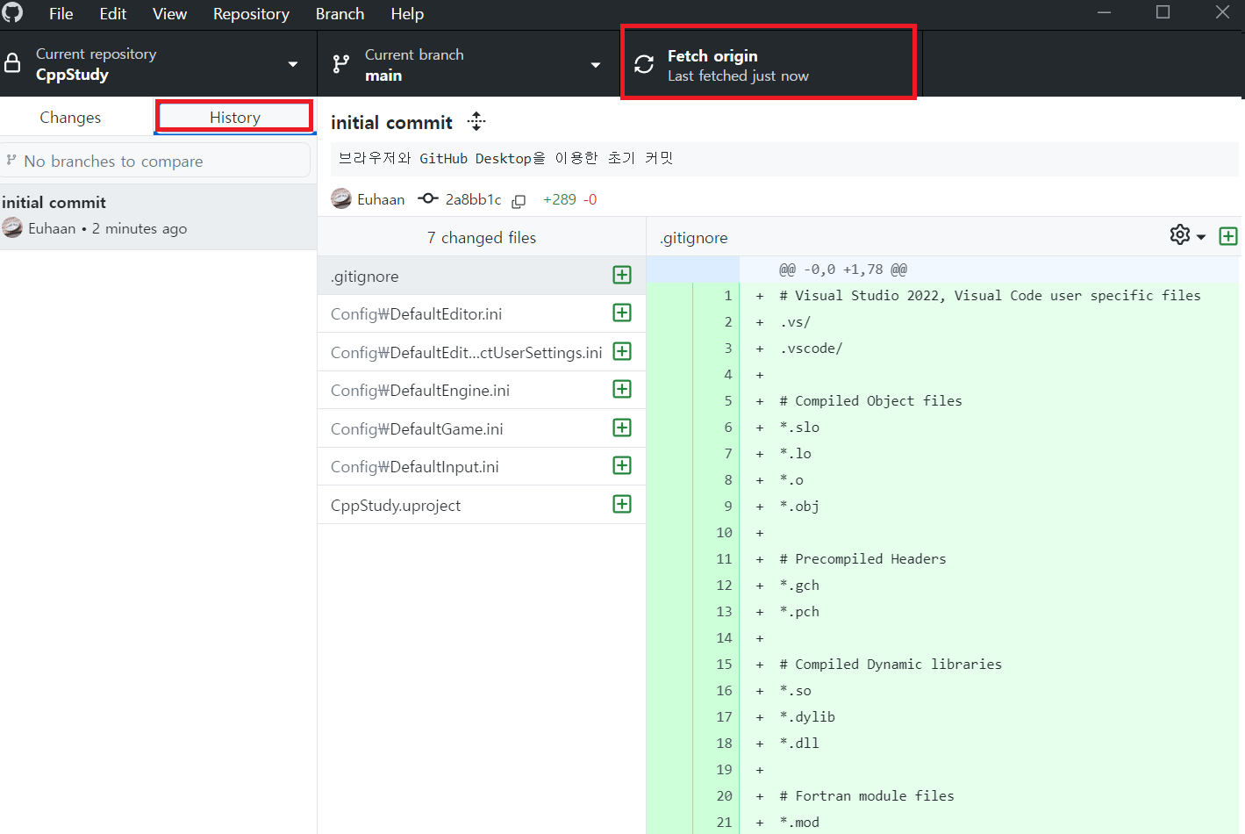This screenshot has width=1245, height=834.
Task: Expand the Current repository CppStudy dropdown
Action: (158, 64)
